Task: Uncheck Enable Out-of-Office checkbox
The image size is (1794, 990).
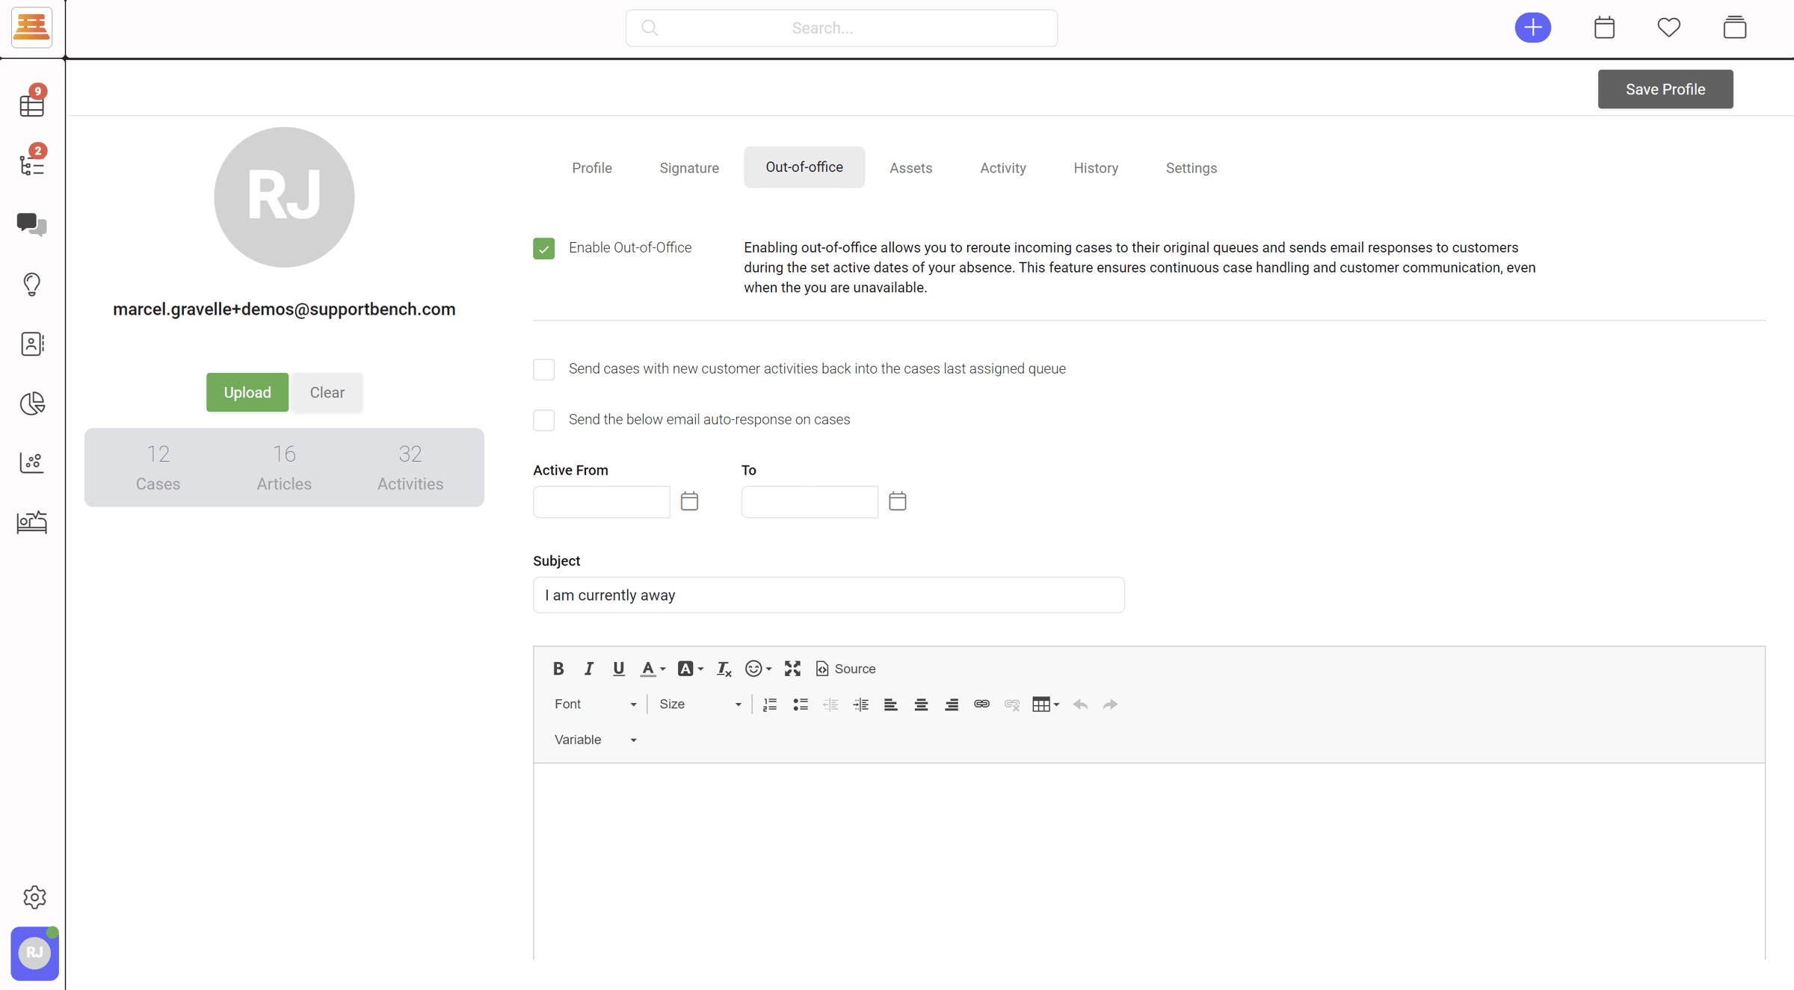Action: (x=543, y=248)
